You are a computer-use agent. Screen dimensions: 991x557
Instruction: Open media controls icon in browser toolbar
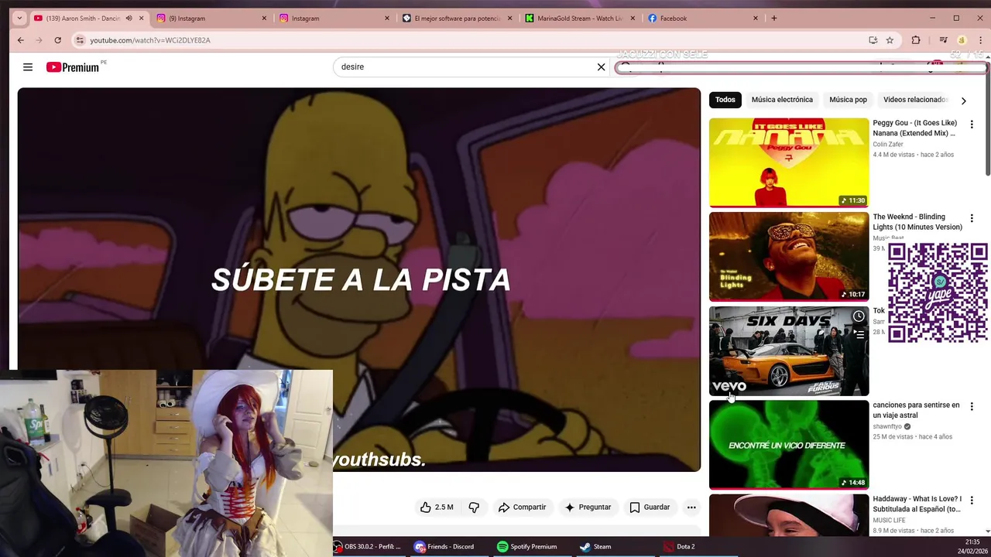[x=943, y=40]
